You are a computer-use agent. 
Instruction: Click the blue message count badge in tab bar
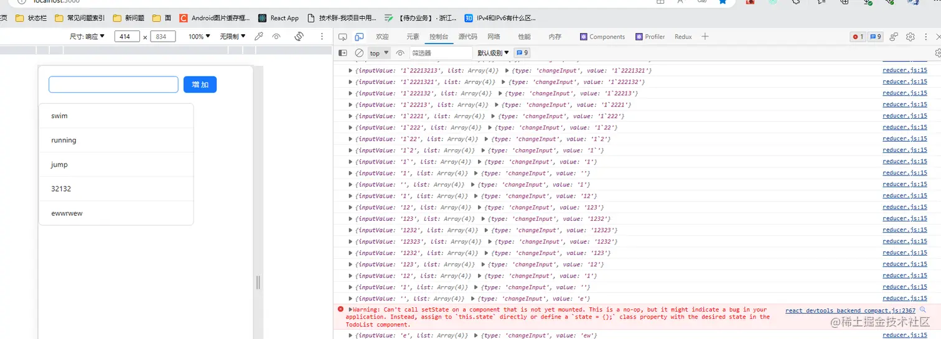(876, 37)
